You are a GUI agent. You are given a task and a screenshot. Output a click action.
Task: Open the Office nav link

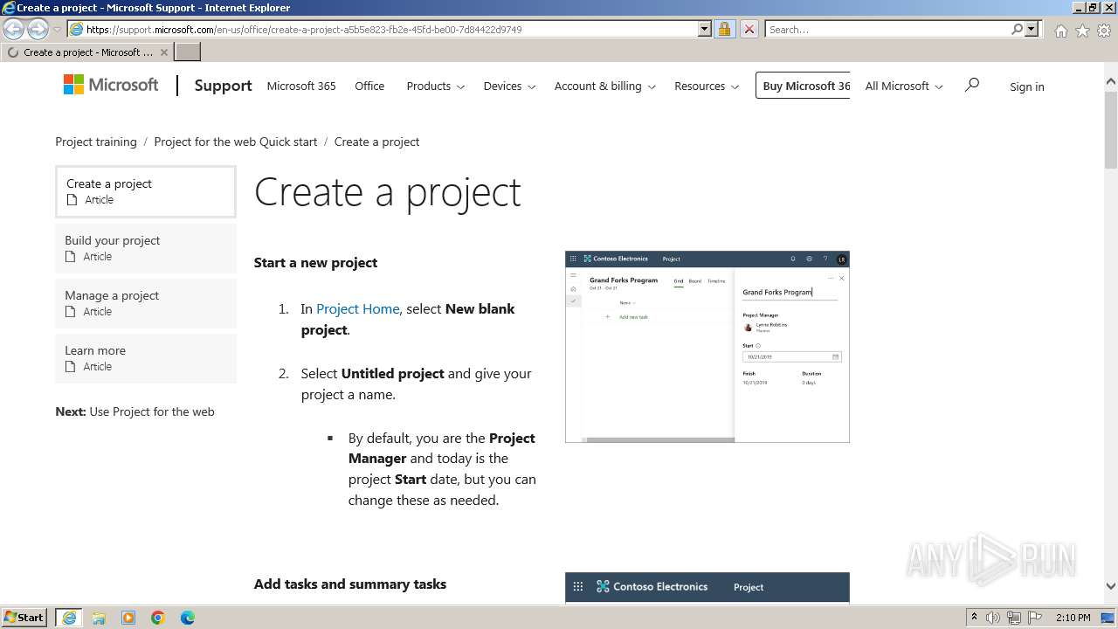pos(369,86)
